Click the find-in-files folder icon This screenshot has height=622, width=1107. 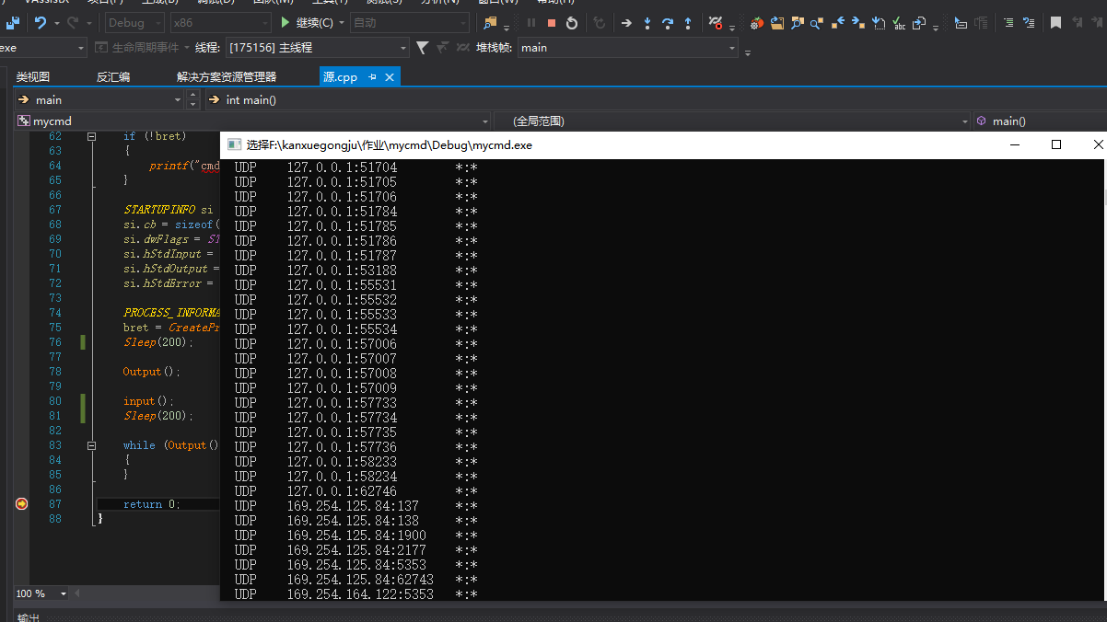490,22
